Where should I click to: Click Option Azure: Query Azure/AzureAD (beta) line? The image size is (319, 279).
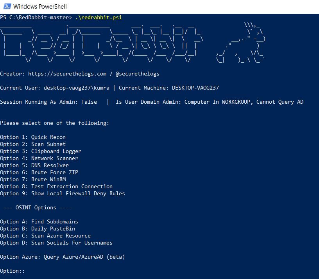tap(63, 257)
